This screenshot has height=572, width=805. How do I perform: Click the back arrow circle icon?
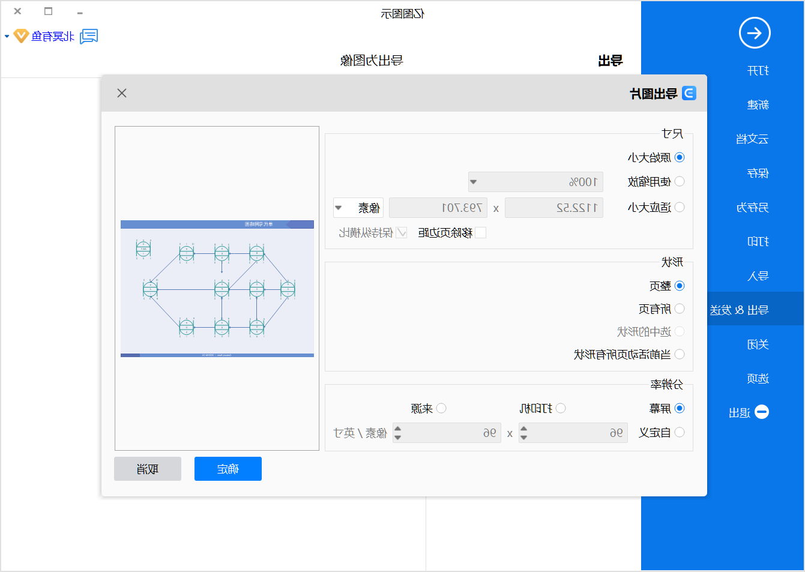pyautogui.click(x=755, y=33)
